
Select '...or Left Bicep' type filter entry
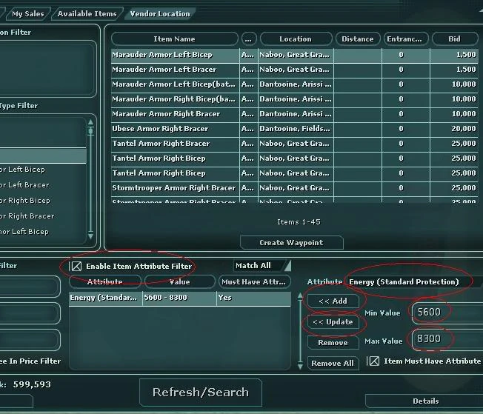43,170
